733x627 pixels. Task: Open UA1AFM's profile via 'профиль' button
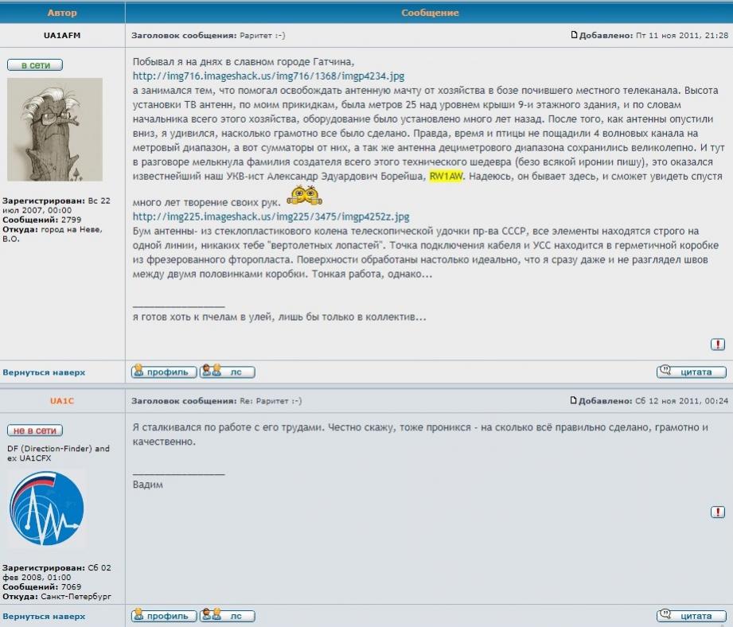[x=163, y=372]
